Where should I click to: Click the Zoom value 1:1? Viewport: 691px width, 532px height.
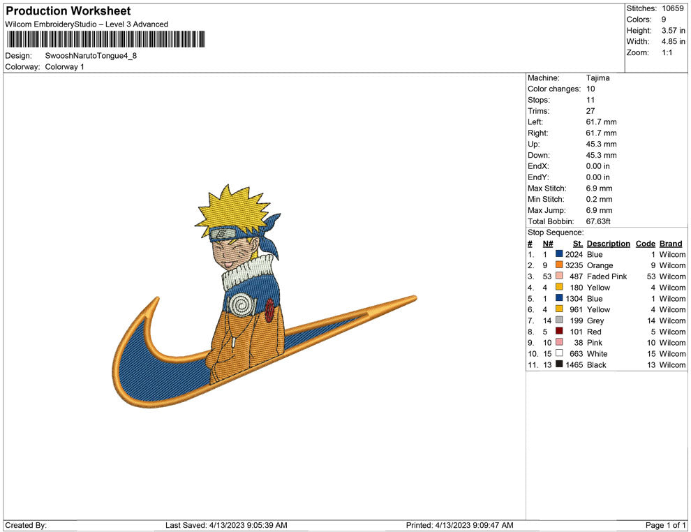(667, 52)
